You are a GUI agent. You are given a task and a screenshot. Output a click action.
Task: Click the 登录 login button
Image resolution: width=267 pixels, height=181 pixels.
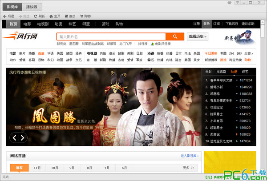click(x=206, y=24)
